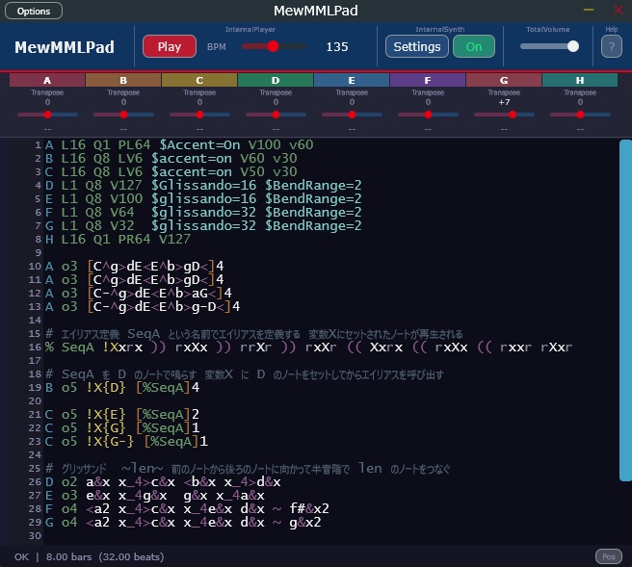Click track E Transpose slider handle
This screenshot has height=567, width=632.
click(352, 115)
